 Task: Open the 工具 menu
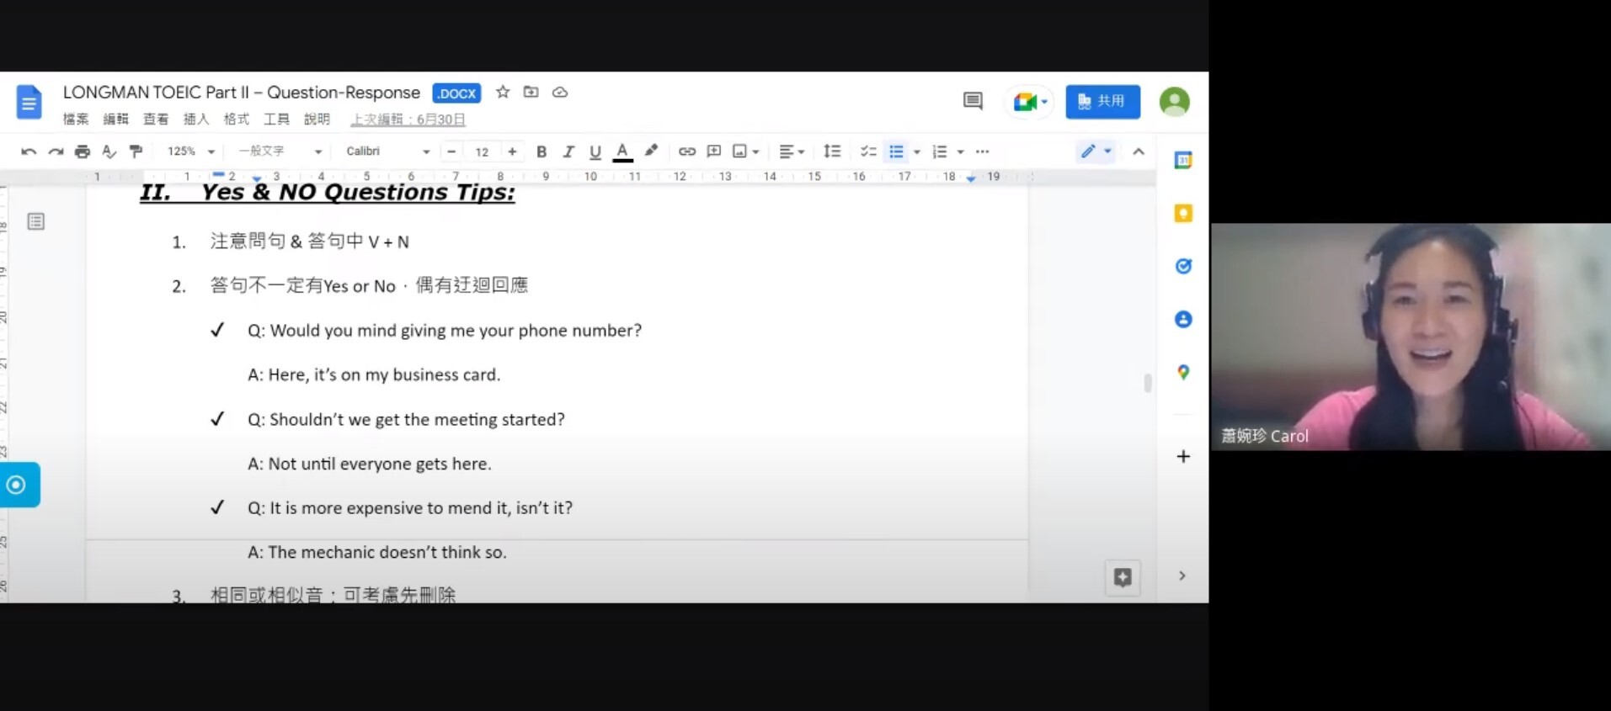(x=276, y=119)
